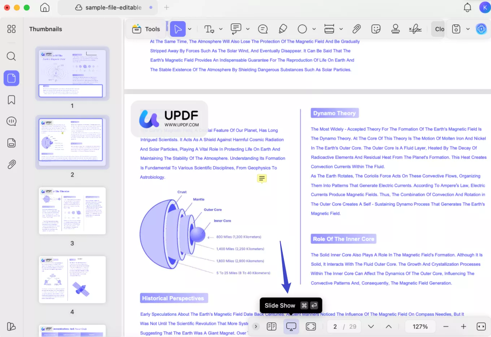Click the paperclip Attachment tool
The width and height of the screenshot is (491, 337).
pos(356,29)
